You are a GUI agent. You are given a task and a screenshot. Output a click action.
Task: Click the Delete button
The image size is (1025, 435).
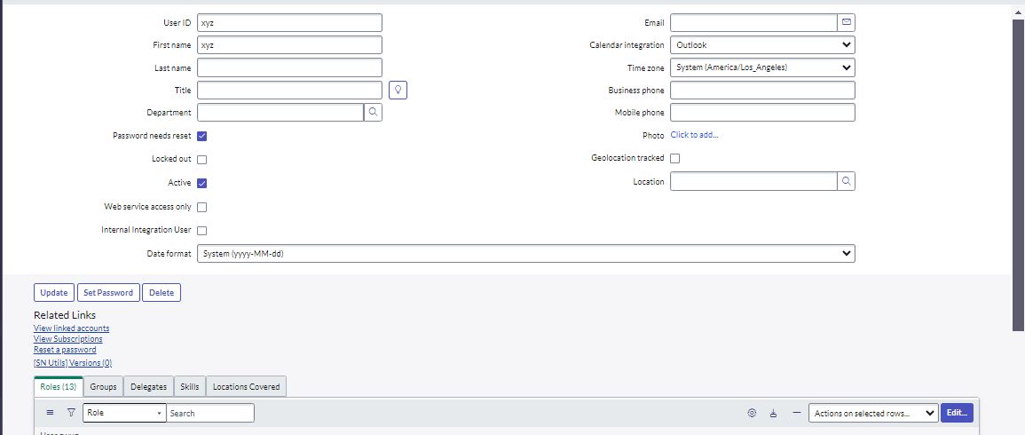(x=162, y=292)
